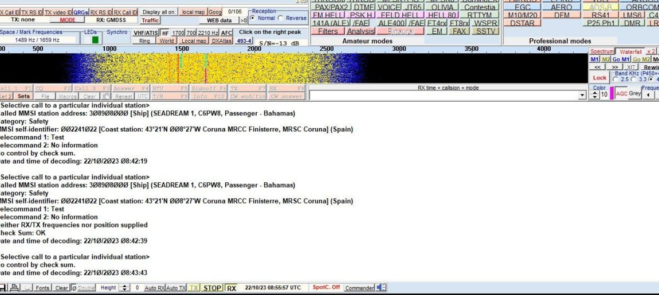Toggle the Lock button
The height and width of the screenshot is (295, 659).
click(x=599, y=78)
